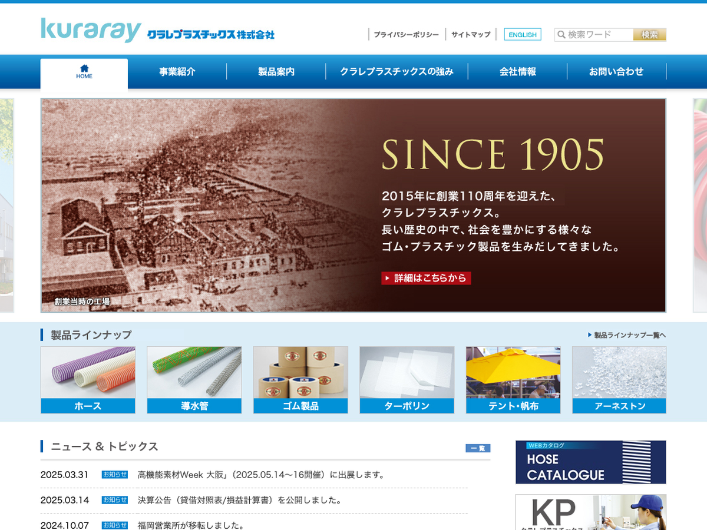Open the ホース product thumbnail
Screen dimensions: 707x530
pos(88,379)
